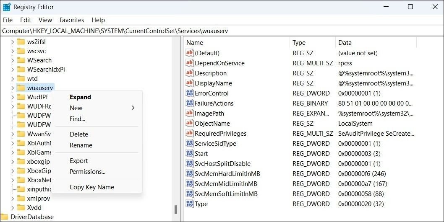444x222 pixels.
Task: Click the FailureActions binary value icon
Action: tap(189, 103)
